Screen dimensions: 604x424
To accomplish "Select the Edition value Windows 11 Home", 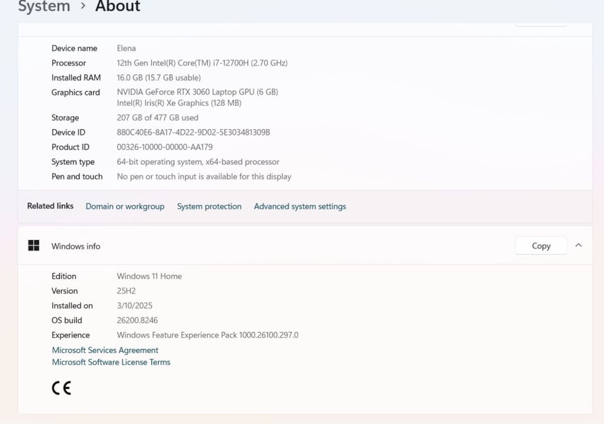I will coord(149,276).
